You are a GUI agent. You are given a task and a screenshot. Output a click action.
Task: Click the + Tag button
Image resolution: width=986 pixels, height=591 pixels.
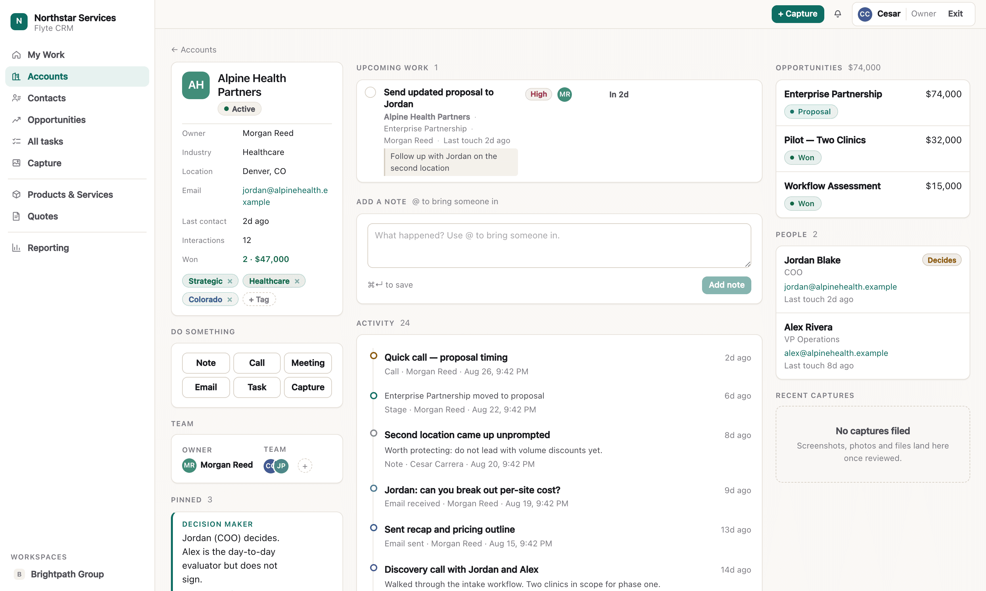coord(259,299)
